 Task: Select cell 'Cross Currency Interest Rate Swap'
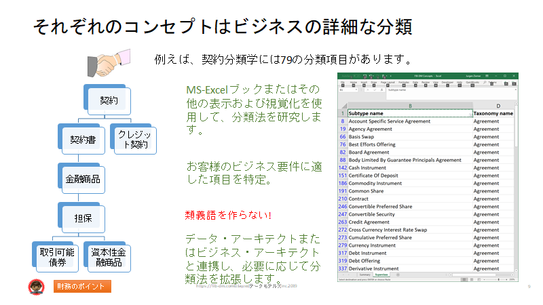click(x=410, y=230)
